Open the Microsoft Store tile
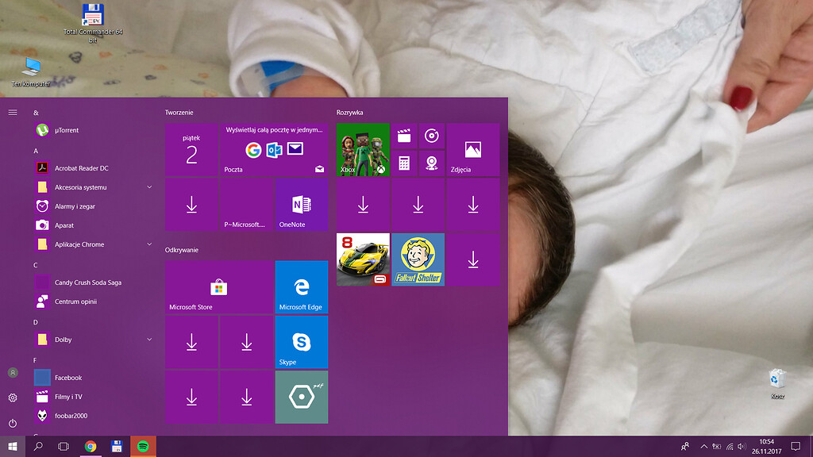The height and width of the screenshot is (457, 813). coord(218,286)
